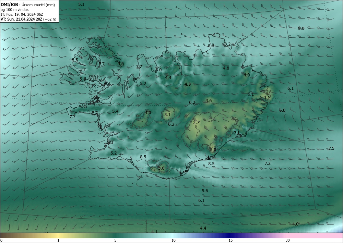Click the DMI/IGB Úrkomumætti (mm) title
The height and width of the screenshot is (243, 343).
(28, 5)
